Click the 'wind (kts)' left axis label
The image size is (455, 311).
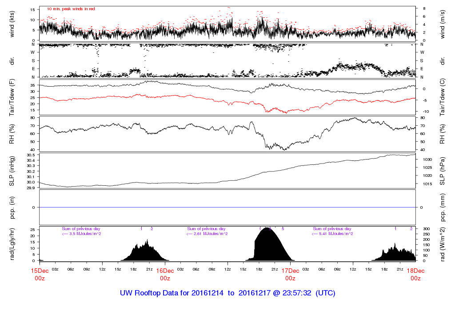12,23
